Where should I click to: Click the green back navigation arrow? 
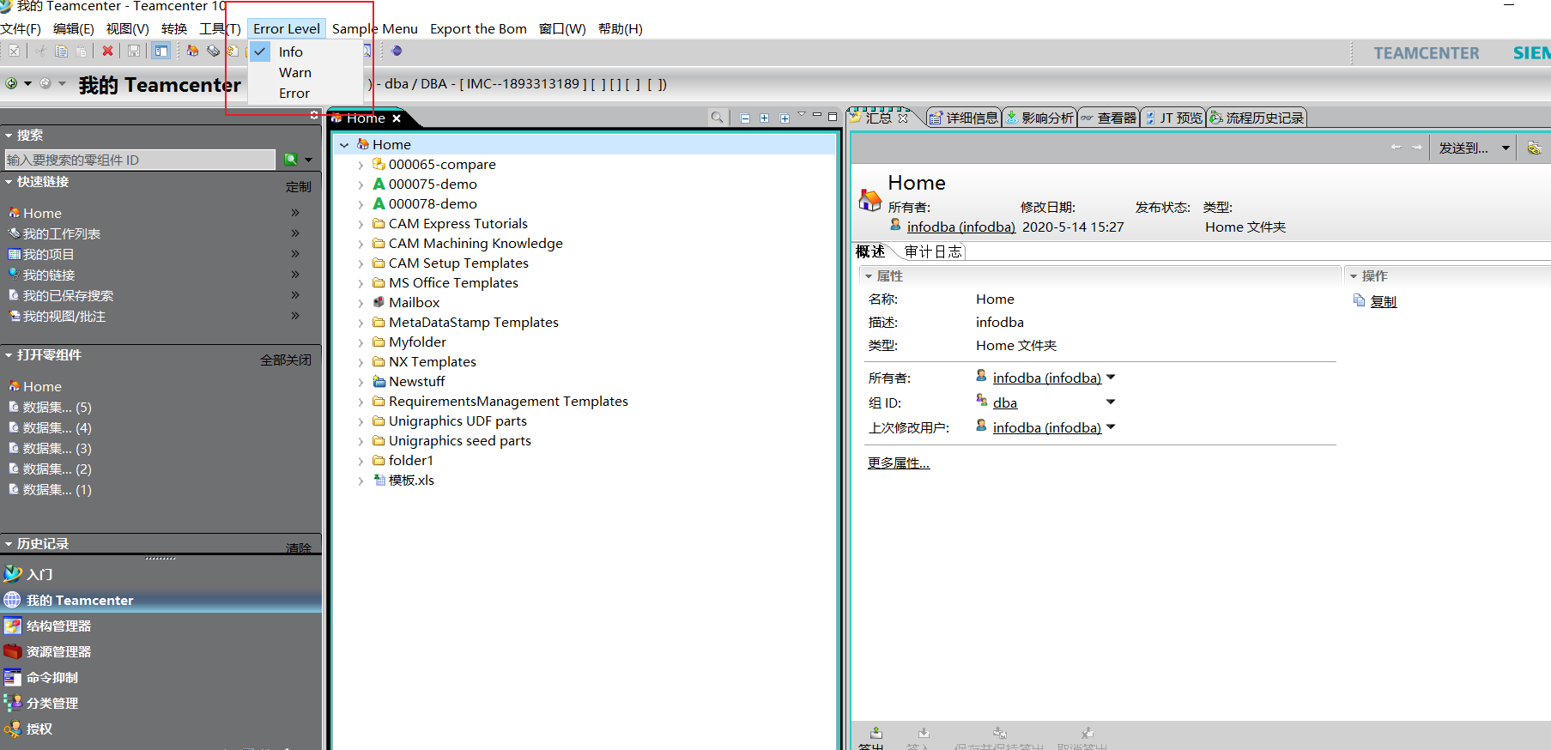[11, 83]
